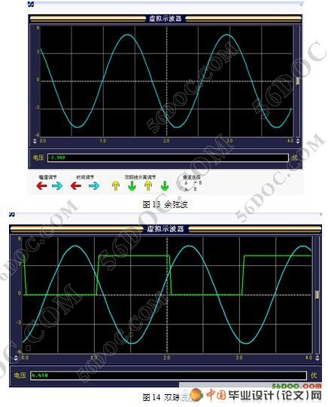Click stepper arrows at top graph's lower-left
Image resolution: width=328 pixels, height=407 pixels.
(x=35, y=141)
